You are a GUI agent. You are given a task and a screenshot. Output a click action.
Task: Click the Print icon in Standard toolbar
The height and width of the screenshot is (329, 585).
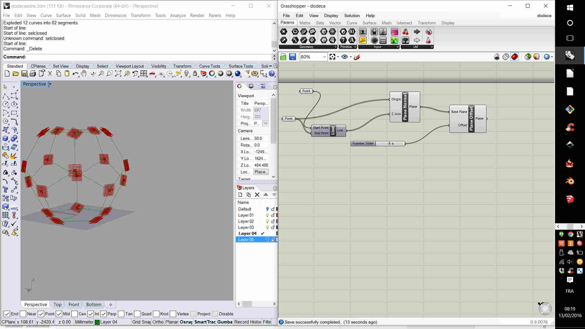click(33, 74)
